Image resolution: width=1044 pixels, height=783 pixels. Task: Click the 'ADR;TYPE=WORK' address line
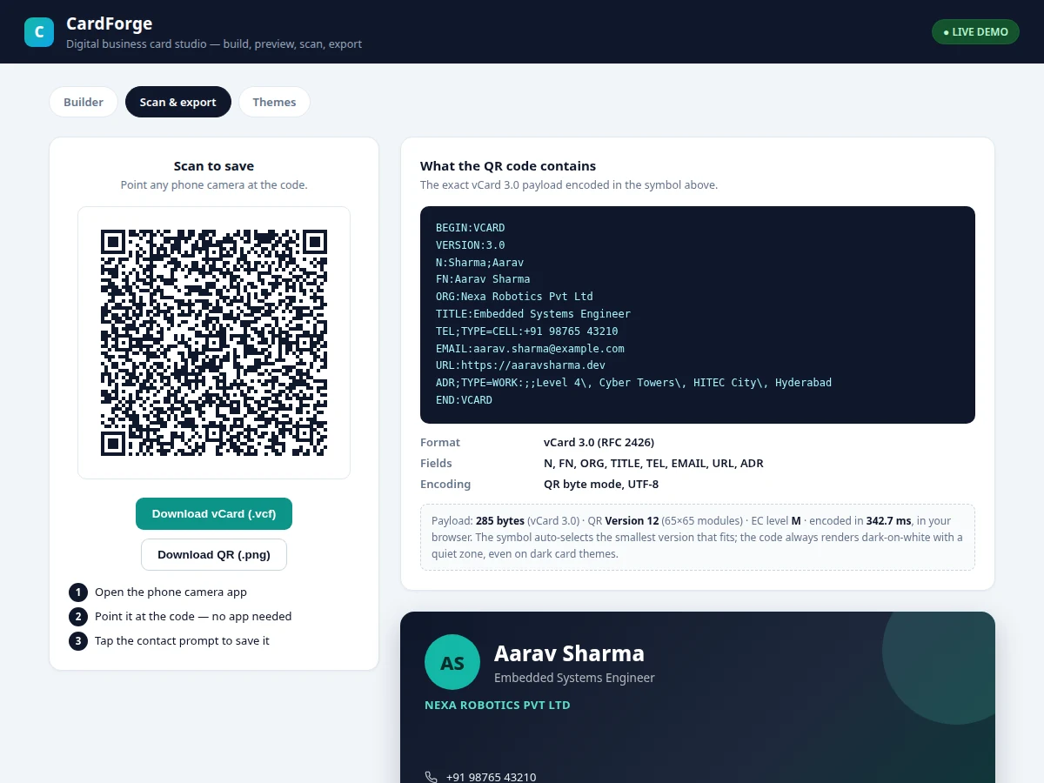[634, 383]
